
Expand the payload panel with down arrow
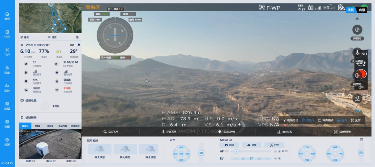click(x=357, y=111)
